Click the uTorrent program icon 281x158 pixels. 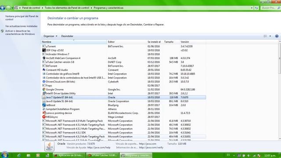click(x=44, y=46)
